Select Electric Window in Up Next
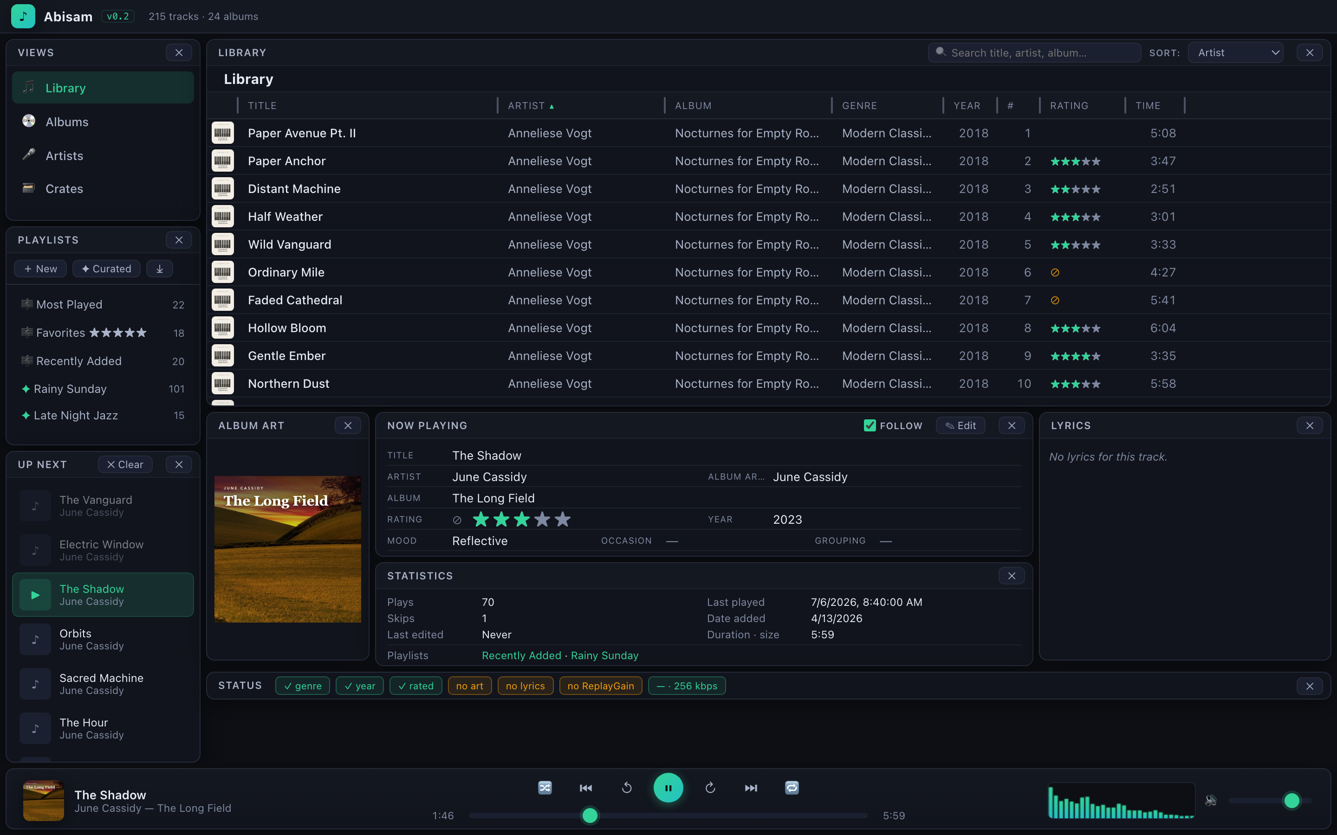Image resolution: width=1337 pixels, height=835 pixels. 103,550
